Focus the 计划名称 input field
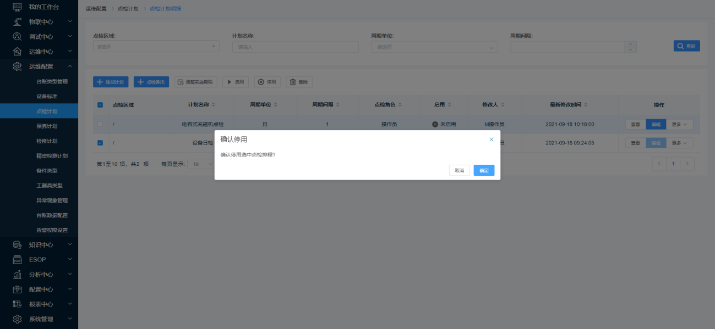The height and width of the screenshot is (329, 715). (x=296, y=47)
